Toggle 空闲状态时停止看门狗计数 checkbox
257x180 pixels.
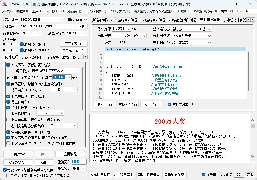(x=8, y=132)
